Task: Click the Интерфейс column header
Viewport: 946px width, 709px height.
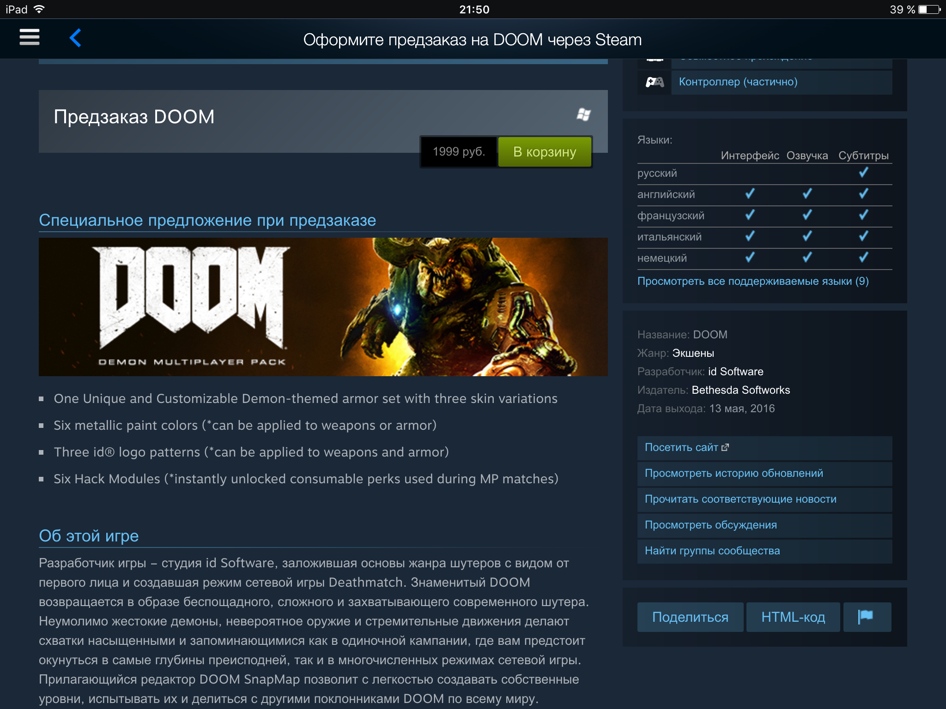Action: click(x=750, y=156)
